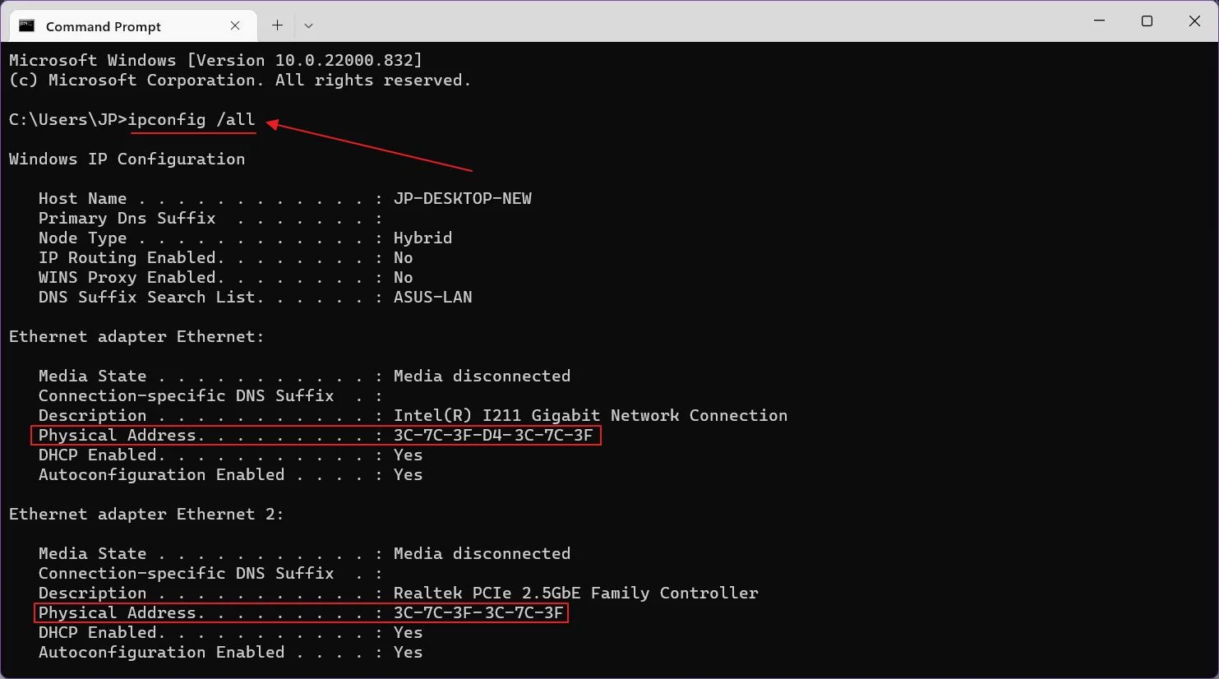Click the minimize window icon
This screenshot has width=1219, height=679.
pyautogui.click(x=1099, y=21)
